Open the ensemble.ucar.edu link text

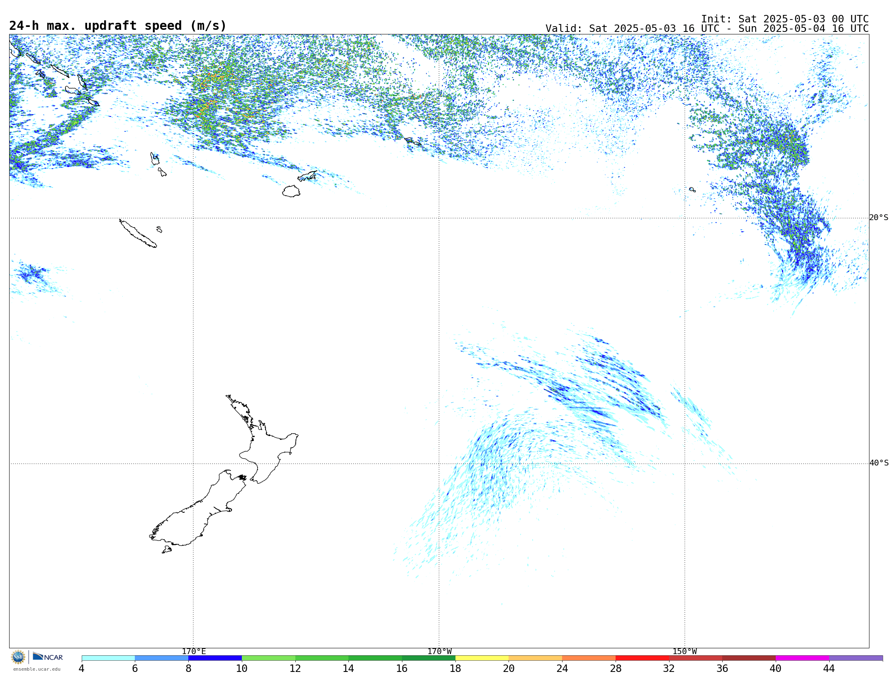coord(37,669)
